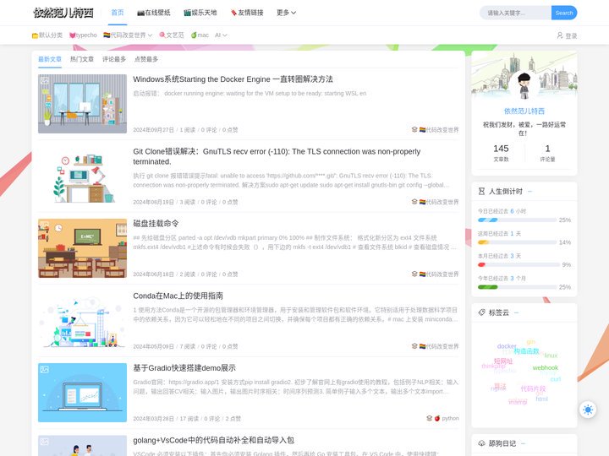Click the 娱乐天地 nav icon
Screen dimensions: 609x456
pos(187,14)
